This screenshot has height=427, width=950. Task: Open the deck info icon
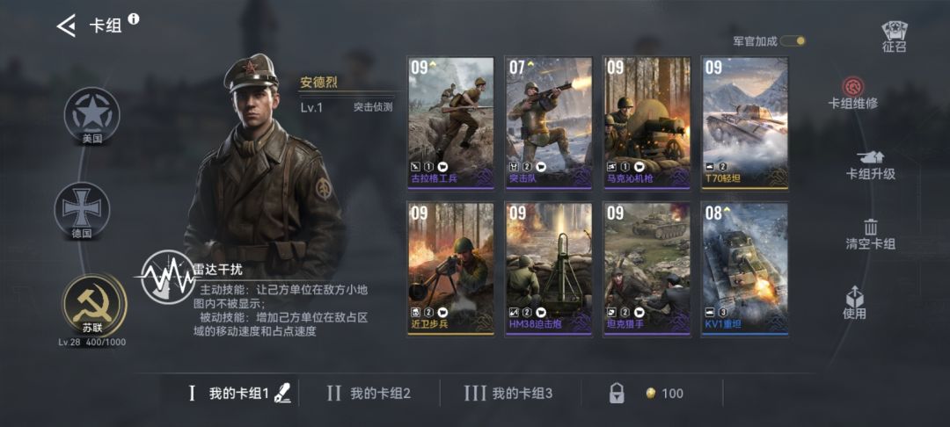134,18
